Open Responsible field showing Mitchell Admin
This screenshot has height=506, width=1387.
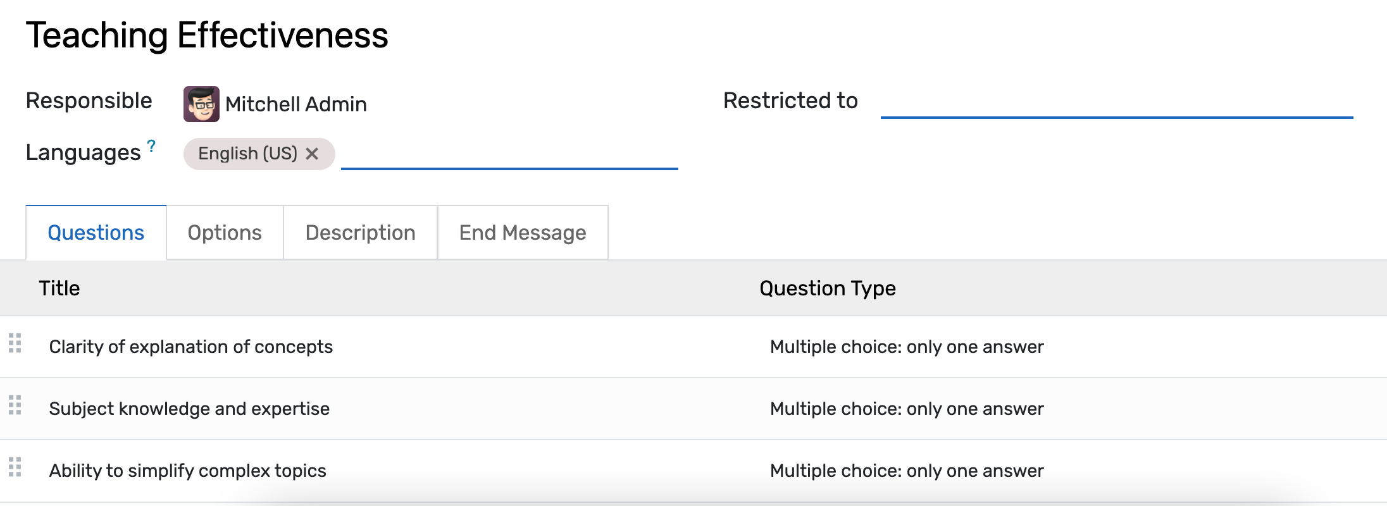click(x=296, y=104)
